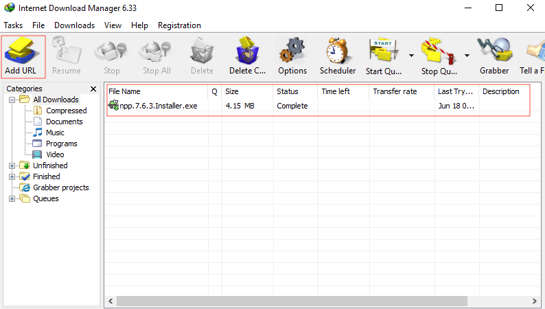Click the scrollbar right arrow

point(535,301)
